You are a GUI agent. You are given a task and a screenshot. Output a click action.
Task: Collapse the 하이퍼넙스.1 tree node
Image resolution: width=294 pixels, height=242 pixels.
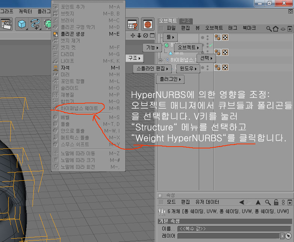160,60
